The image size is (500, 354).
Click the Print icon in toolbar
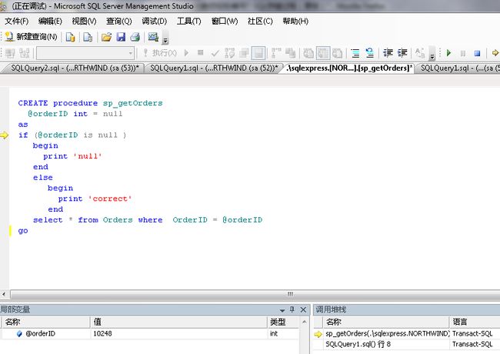point(135,37)
